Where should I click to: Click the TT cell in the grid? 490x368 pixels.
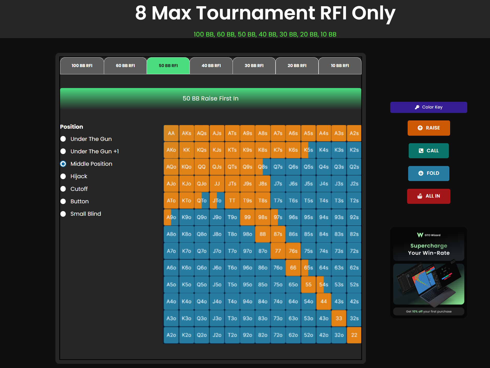click(232, 201)
